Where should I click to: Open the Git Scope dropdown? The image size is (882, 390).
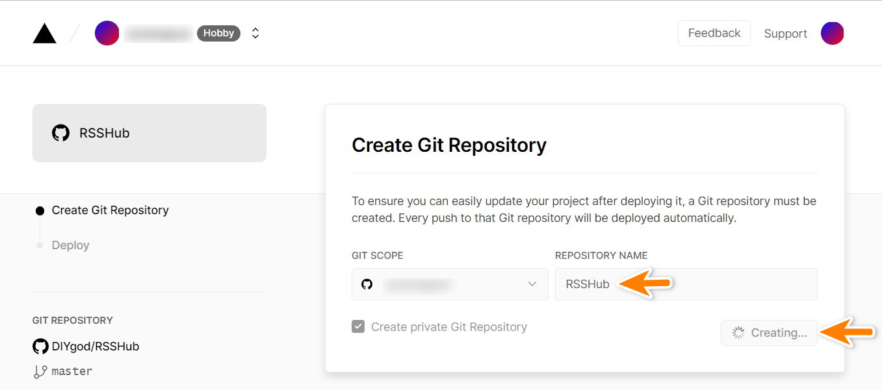click(450, 284)
